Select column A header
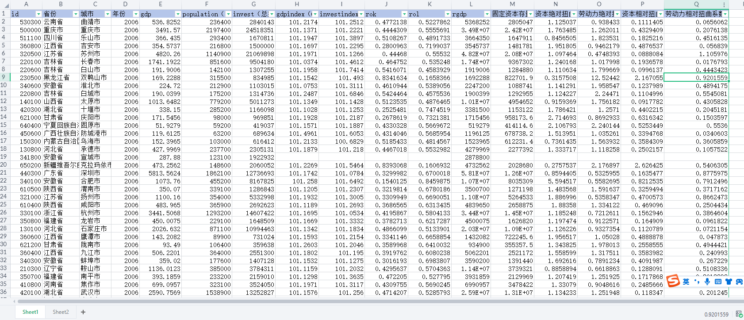 pos(26,4)
